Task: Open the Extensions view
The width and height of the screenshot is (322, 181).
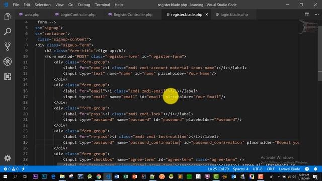Action: (7, 77)
